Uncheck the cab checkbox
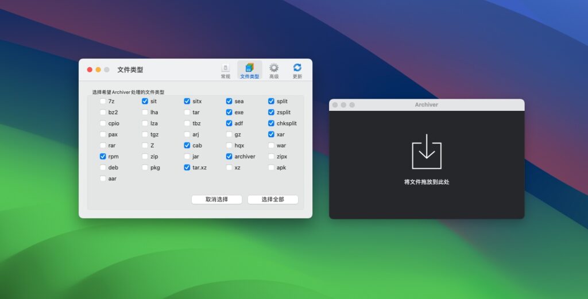This screenshot has width=588, height=299. [187, 145]
